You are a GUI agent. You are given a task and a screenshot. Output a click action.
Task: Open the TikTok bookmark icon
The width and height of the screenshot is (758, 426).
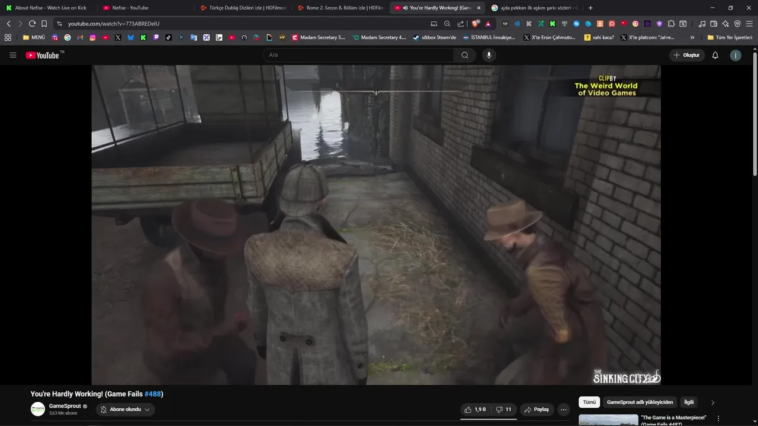pyautogui.click(x=169, y=37)
